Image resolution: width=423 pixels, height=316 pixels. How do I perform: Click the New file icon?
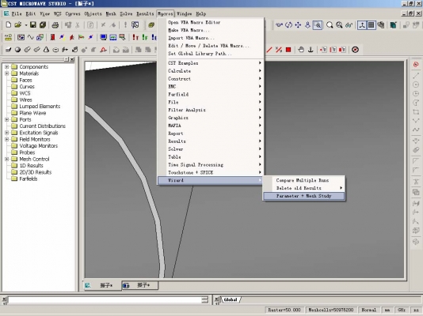click(9, 25)
